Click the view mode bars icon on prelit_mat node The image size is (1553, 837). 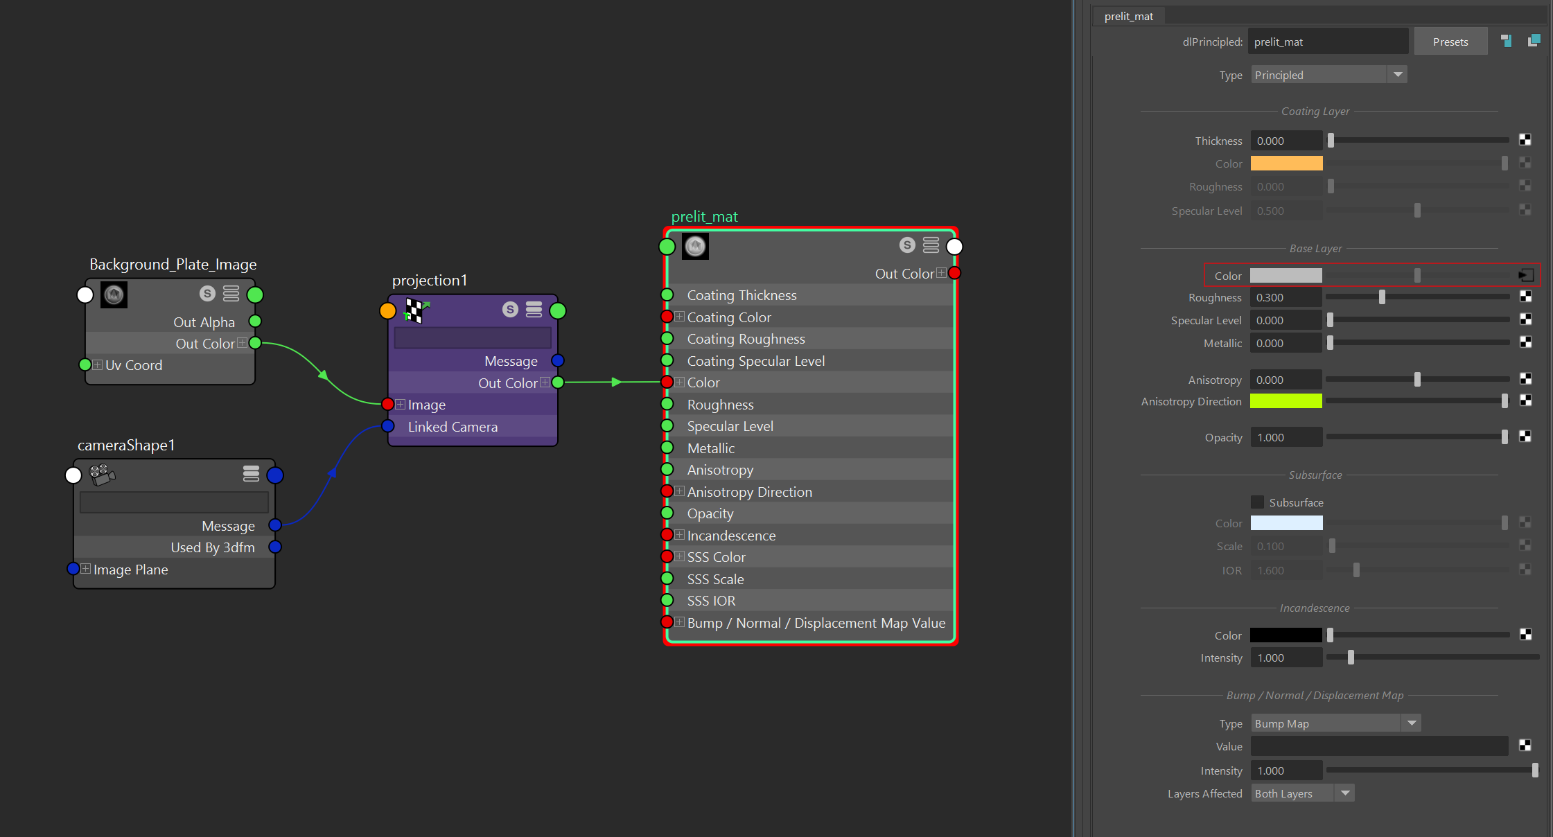click(x=931, y=245)
